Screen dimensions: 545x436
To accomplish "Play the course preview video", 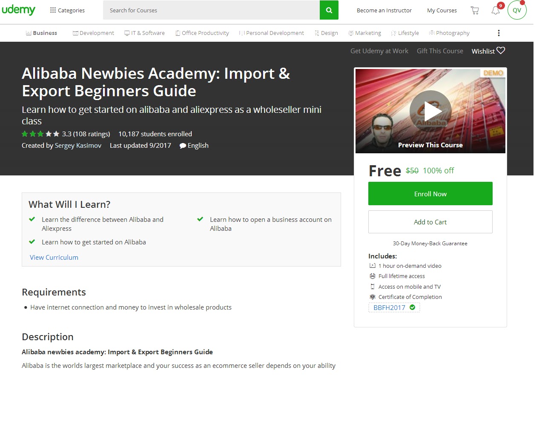I will [x=430, y=111].
